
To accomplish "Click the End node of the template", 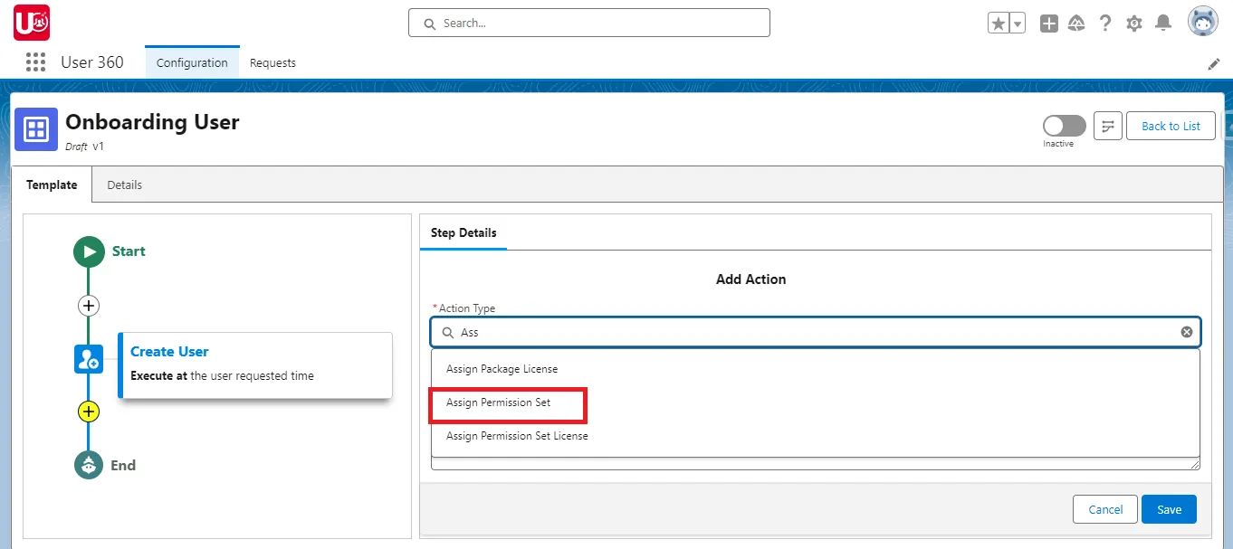I will pyautogui.click(x=88, y=465).
